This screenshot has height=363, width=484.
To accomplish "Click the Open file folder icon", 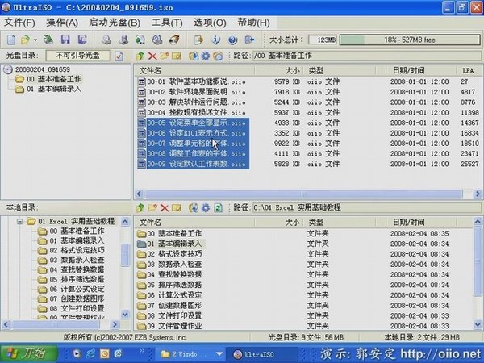I will coord(25,40).
